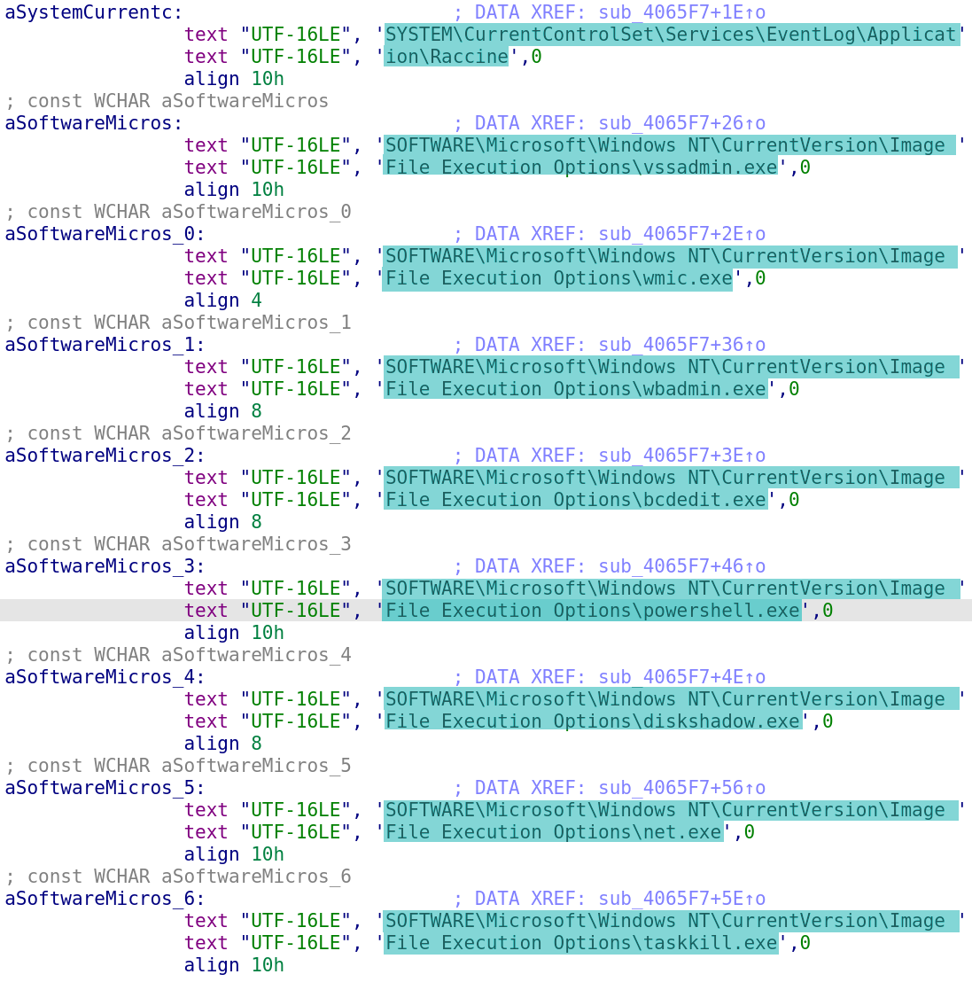
Task: Follow the sub_4065F7+5E data xref
Action: (x=681, y=900)
